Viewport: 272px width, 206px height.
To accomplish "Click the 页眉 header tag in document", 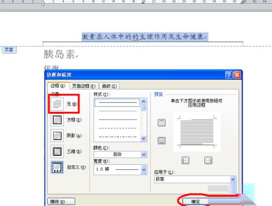I will pos(9,50).
